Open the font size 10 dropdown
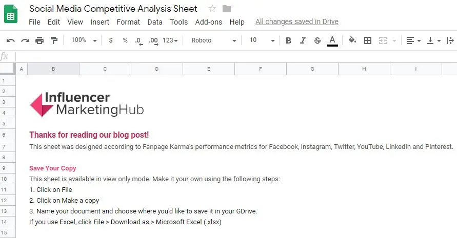This screenshot has width=457, height=238. tap(262, 40)
